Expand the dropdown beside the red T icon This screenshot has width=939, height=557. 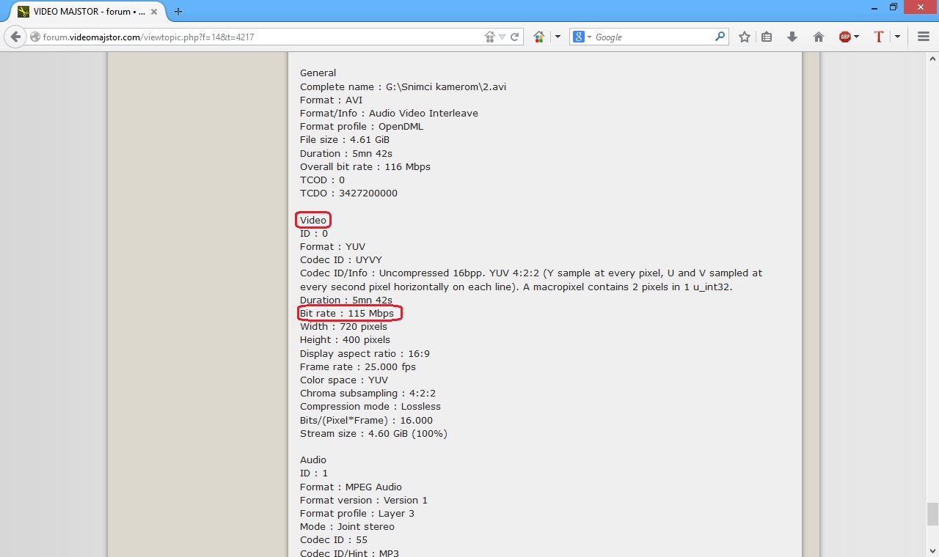point(897,37)
